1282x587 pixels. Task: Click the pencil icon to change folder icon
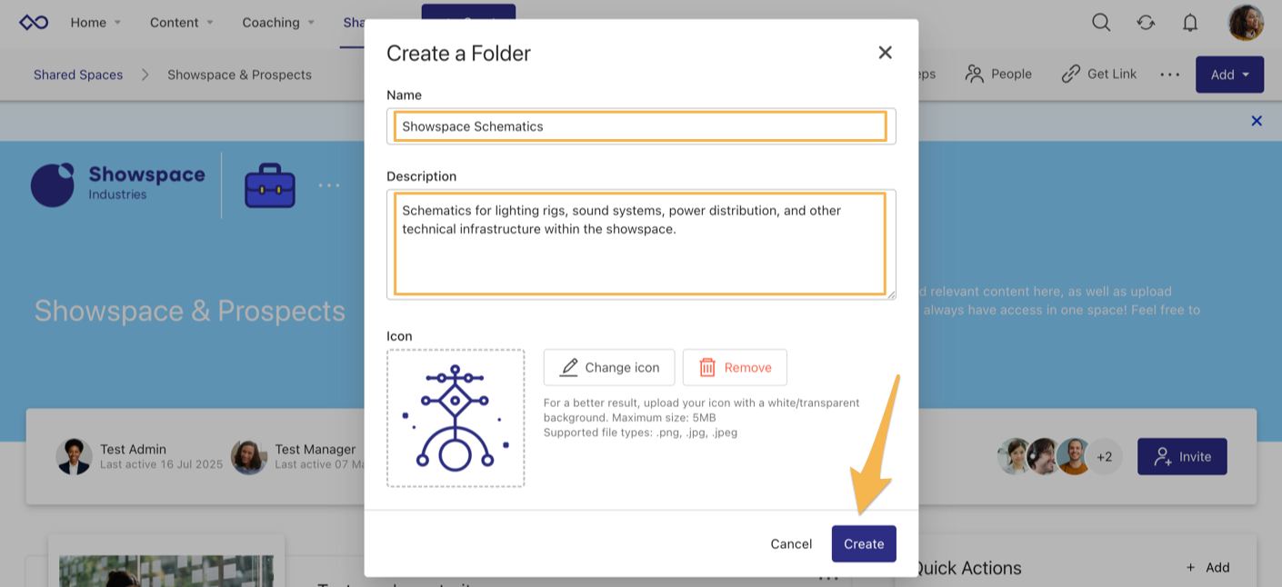point(569,367)
